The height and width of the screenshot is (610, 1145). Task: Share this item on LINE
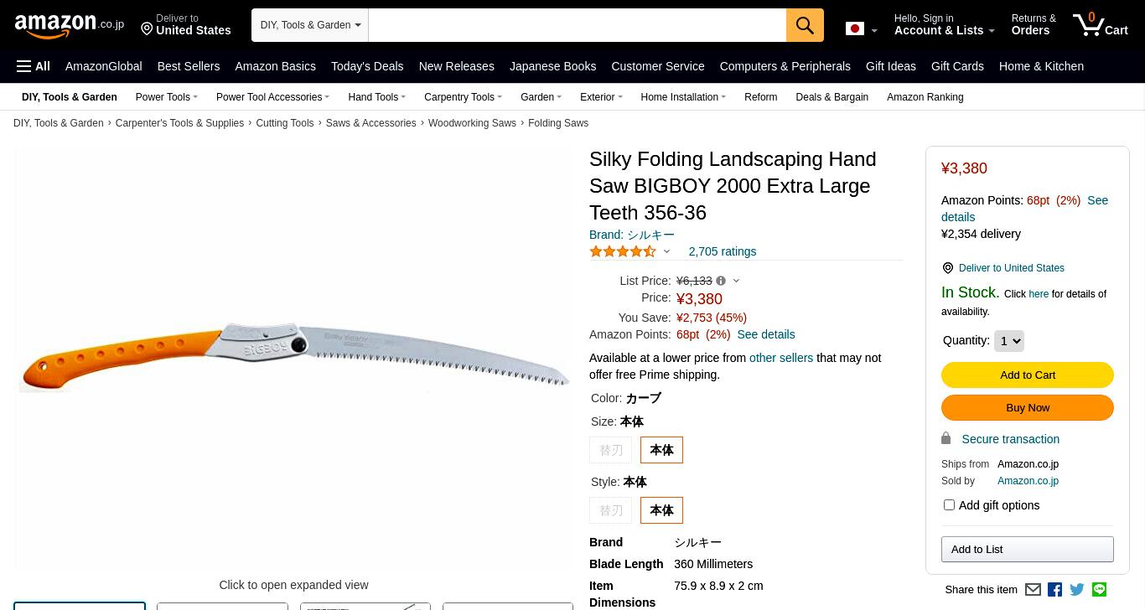coord(1099,590)
